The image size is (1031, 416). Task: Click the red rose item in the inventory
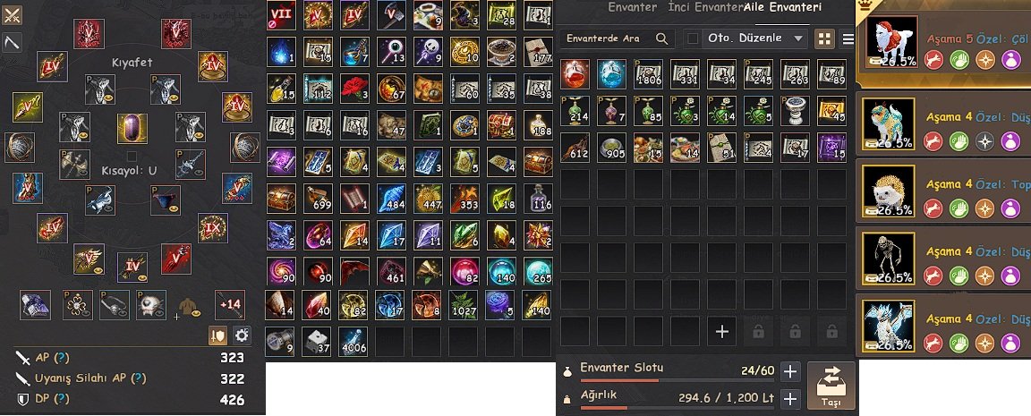click(x=355, y=88)
